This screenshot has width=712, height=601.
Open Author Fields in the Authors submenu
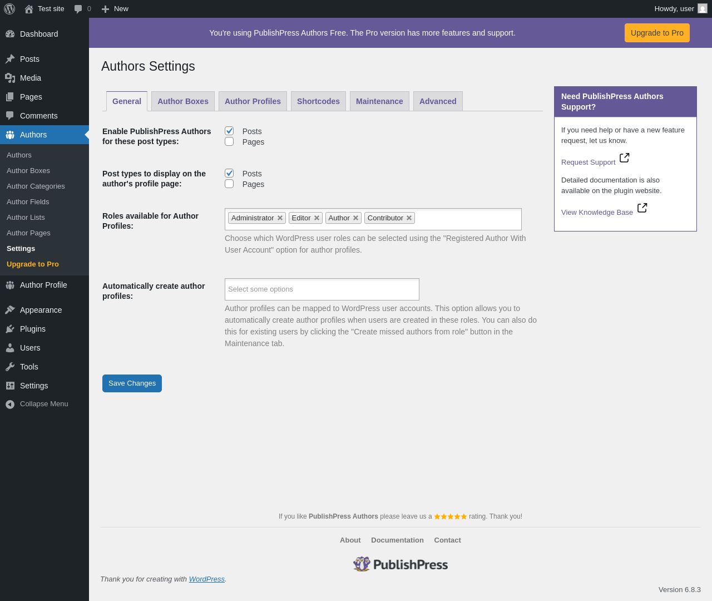[x=44, y=202]
